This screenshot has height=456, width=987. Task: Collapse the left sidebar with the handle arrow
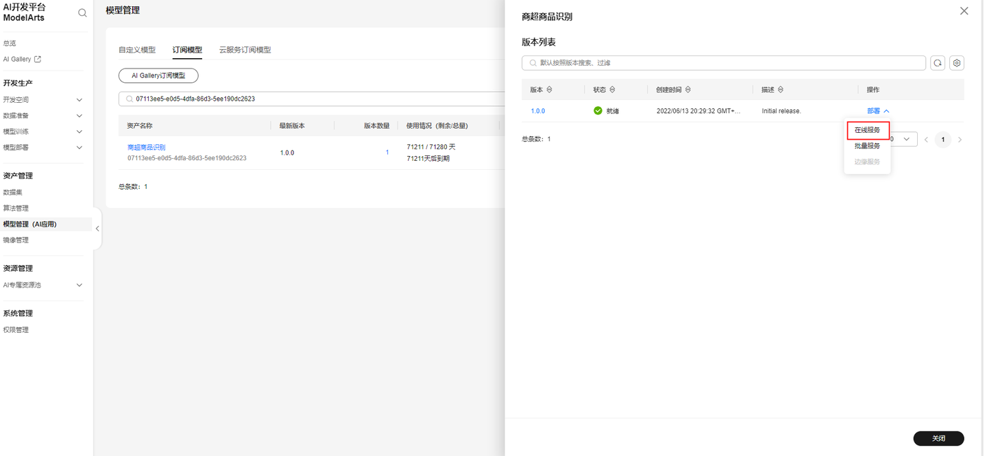click(97, 229)
